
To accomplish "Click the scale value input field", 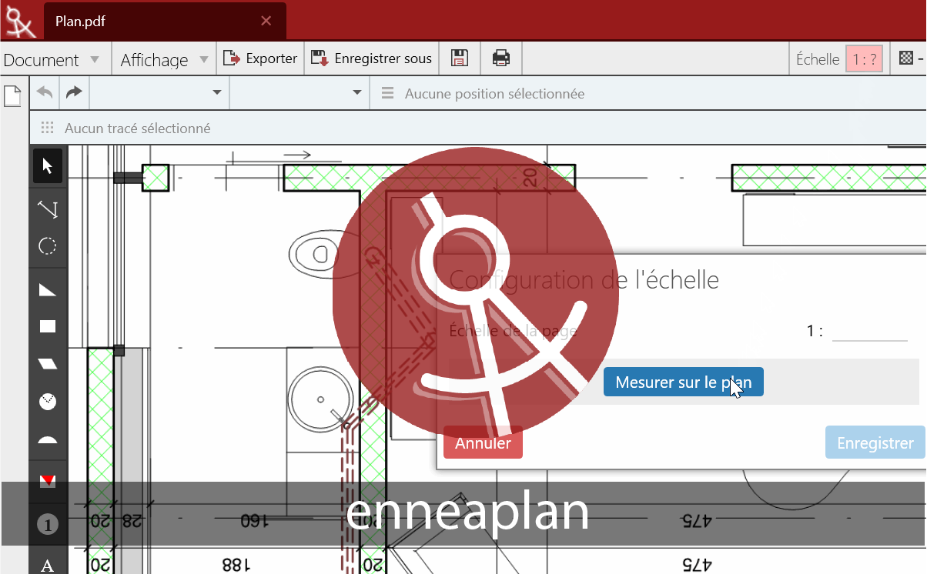I will 870,331.
